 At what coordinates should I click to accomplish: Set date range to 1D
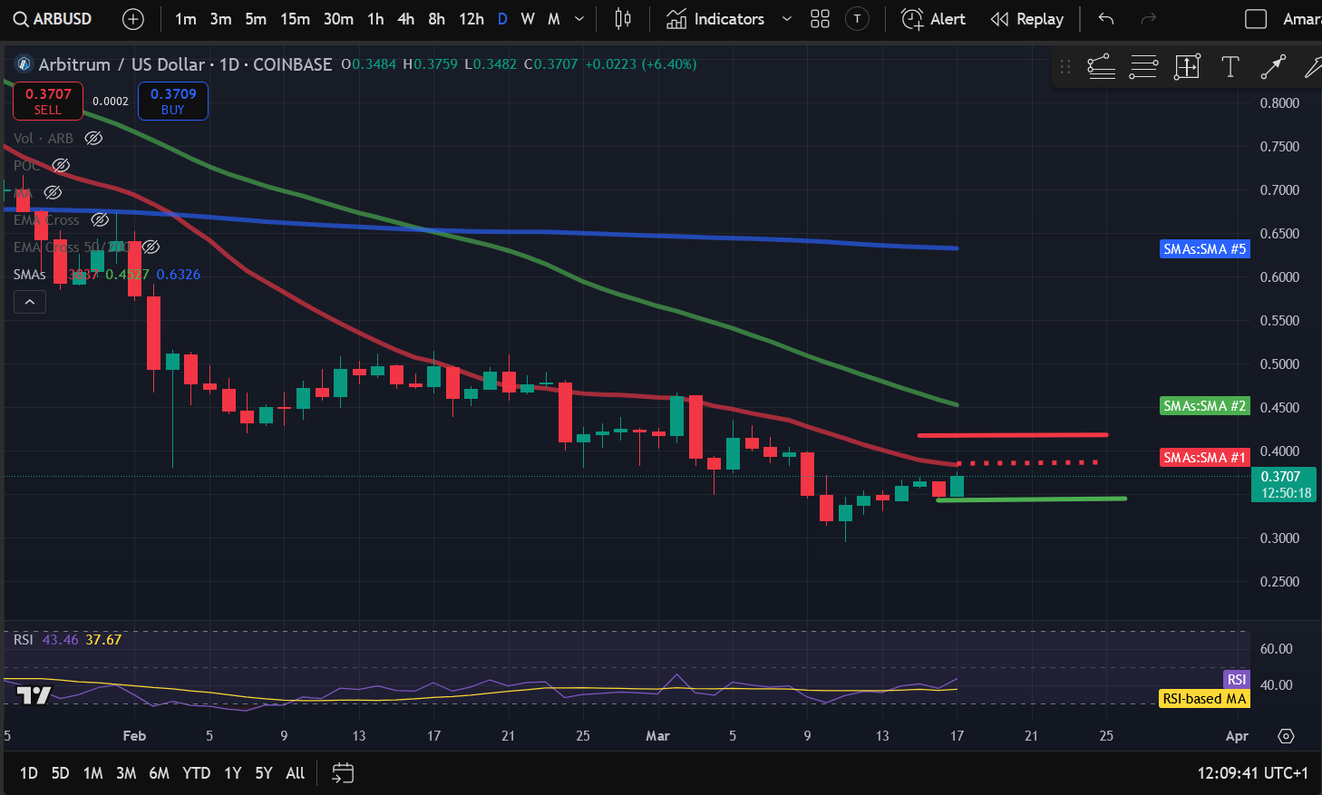[x=29, y=773]
